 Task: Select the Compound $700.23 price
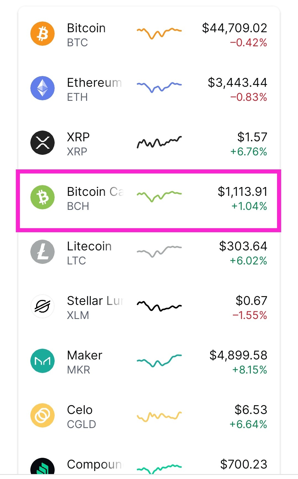tap(244, 464)
